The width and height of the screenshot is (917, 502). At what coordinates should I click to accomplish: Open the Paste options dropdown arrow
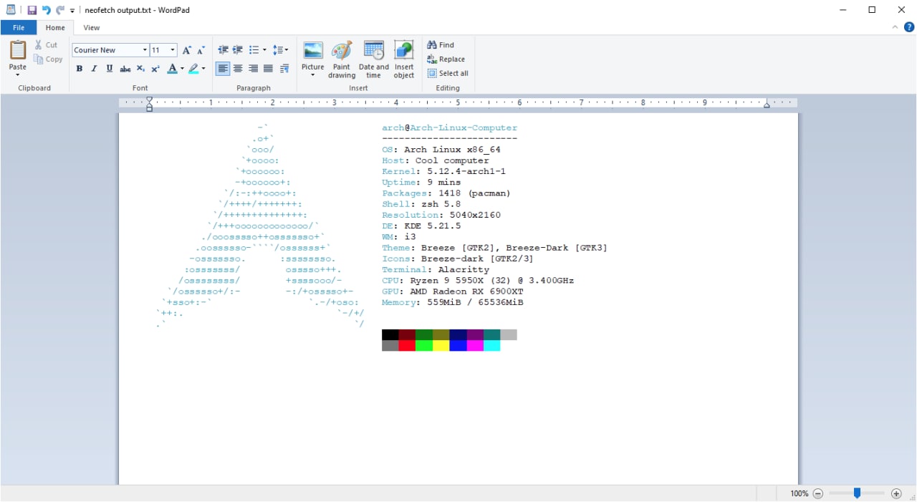pos(18,74)
